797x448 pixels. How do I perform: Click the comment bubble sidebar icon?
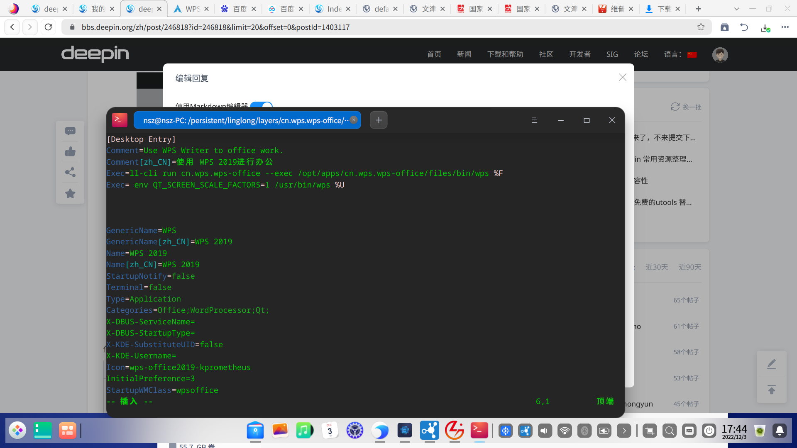[x=70, y=131]
